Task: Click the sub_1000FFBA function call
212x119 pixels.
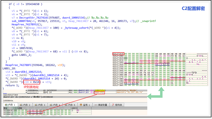Action: (x=21, y=21)
